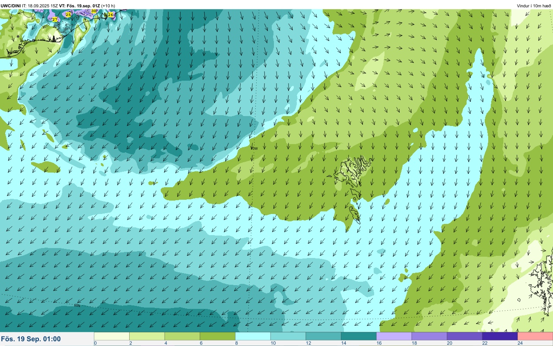Pick the violet 20–22 legend swatch
Viewport: 553px width, 346px height.
[x=464, y=336]
